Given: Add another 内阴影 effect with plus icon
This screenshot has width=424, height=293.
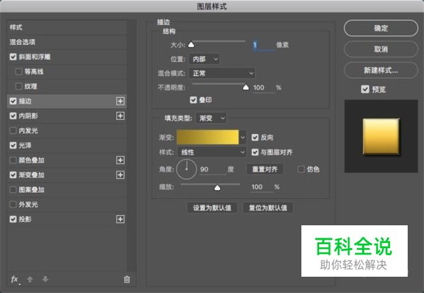Looking at the screenshot, I should point(120,116).
